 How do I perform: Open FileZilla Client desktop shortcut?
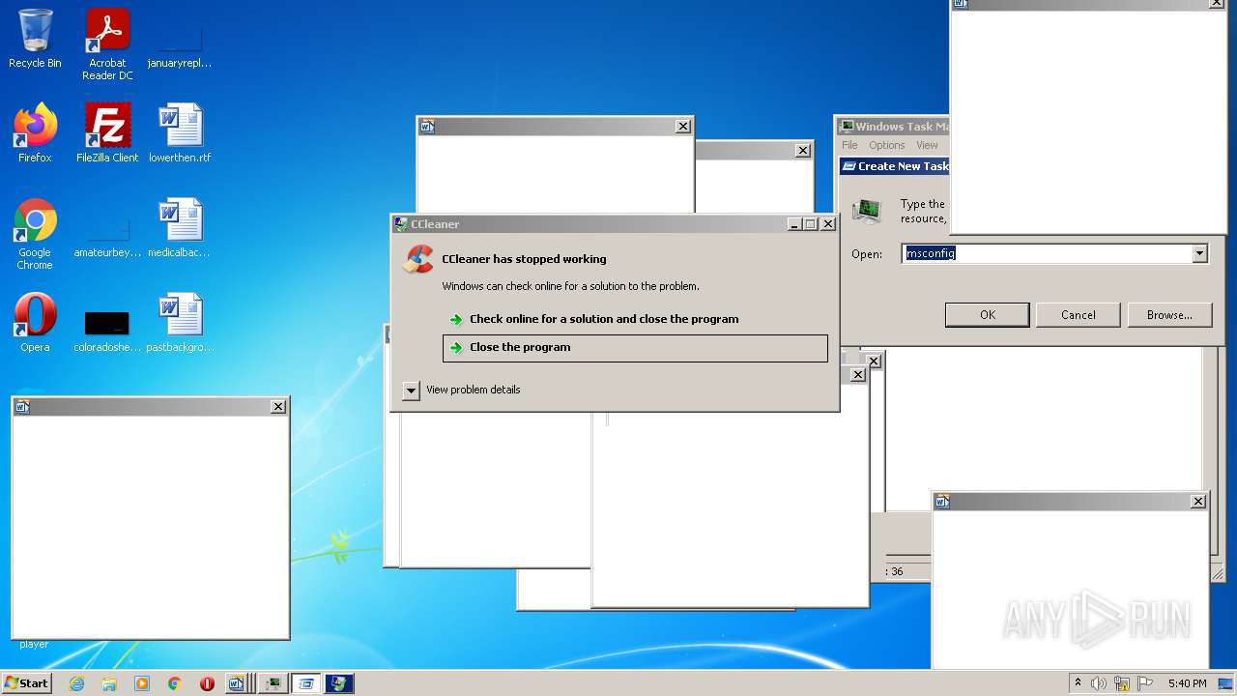click(107, 133)
